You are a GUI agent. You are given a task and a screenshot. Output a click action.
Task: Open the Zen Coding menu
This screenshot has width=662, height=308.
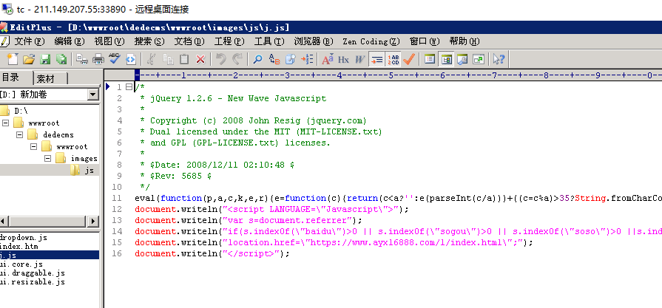click(x=371, y=41)
